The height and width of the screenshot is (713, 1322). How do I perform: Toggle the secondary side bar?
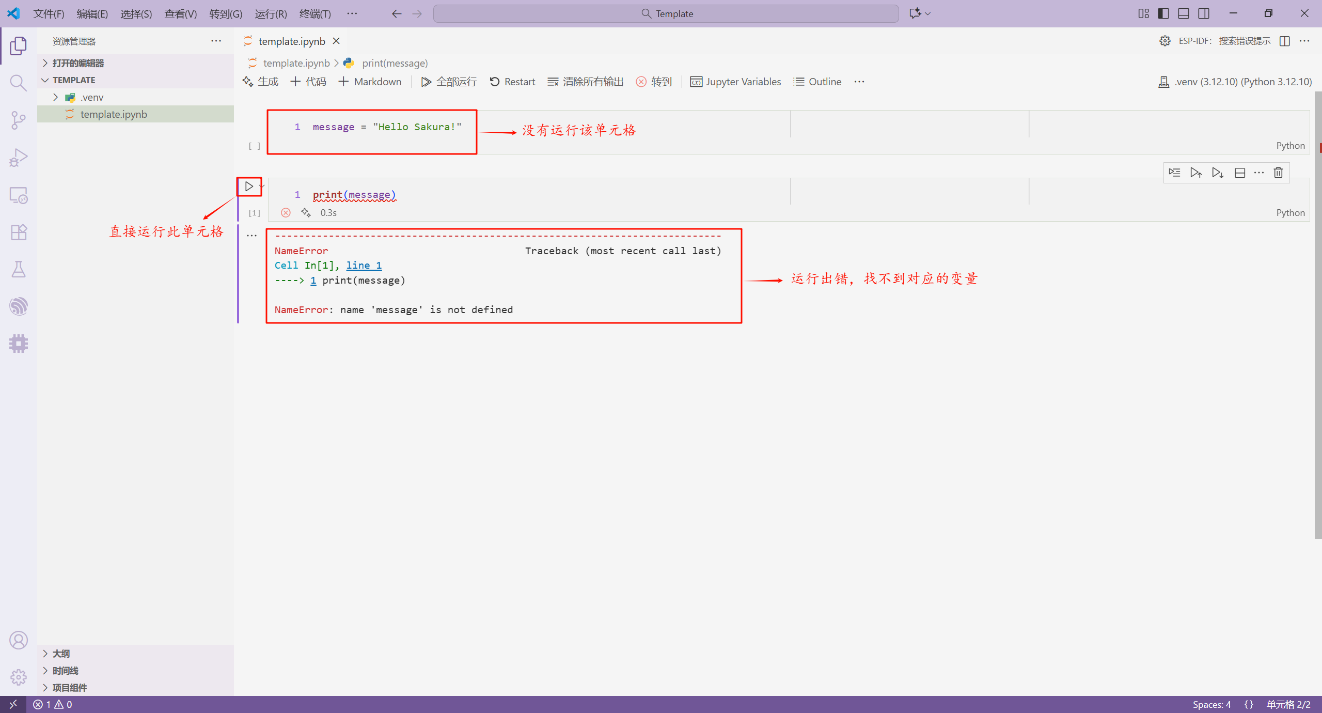point(1204,13)
